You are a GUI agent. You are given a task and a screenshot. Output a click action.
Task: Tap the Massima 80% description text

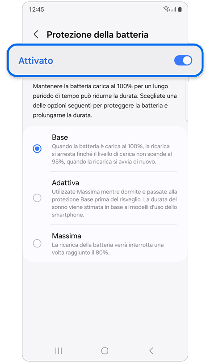click(x=108, y=249)
